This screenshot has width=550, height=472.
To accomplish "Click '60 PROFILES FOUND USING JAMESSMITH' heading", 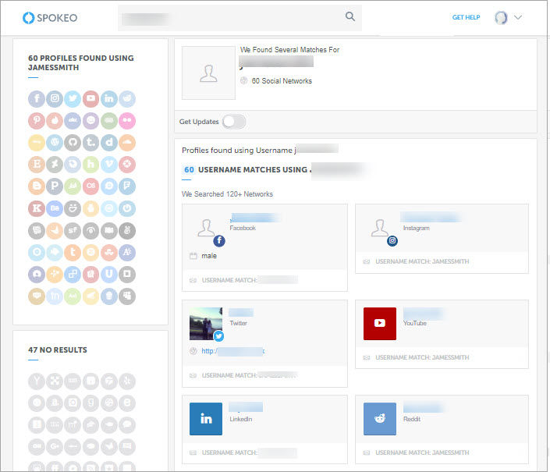I will (x=81, y=62).
